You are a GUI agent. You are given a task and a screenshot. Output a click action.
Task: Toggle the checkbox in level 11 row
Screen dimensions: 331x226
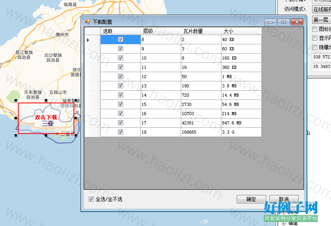pyautogui.click(x=120, y=67)
